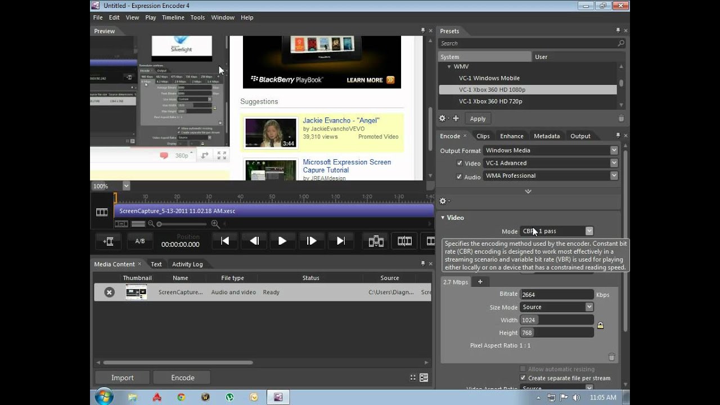Collapse the Video settings section

tap(443, 218)
